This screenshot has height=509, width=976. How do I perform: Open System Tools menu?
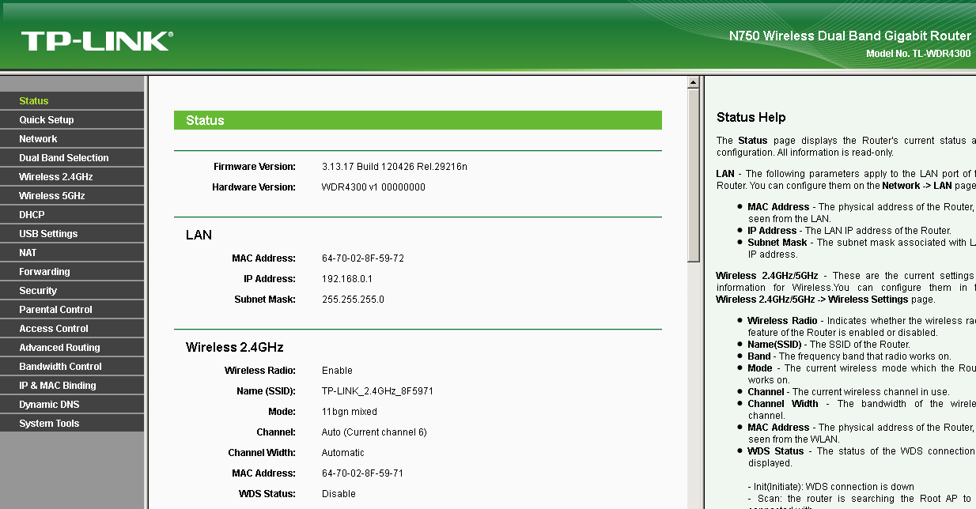[49, 424]
